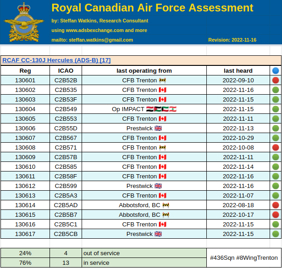
Task: Select ICAO cell C2B57B
Action: [x=66, y=157]
